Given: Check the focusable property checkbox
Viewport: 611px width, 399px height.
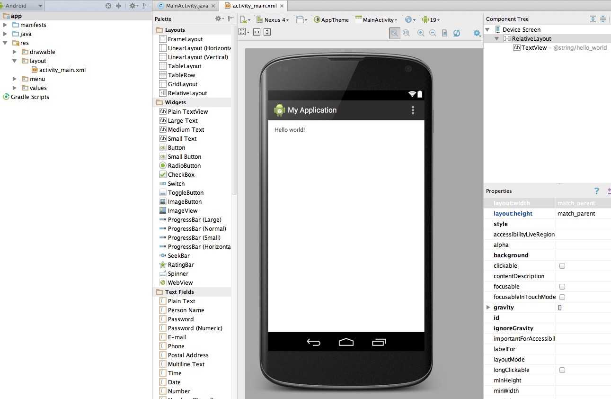Looking at the screenshot, I should tap(562, 287).
